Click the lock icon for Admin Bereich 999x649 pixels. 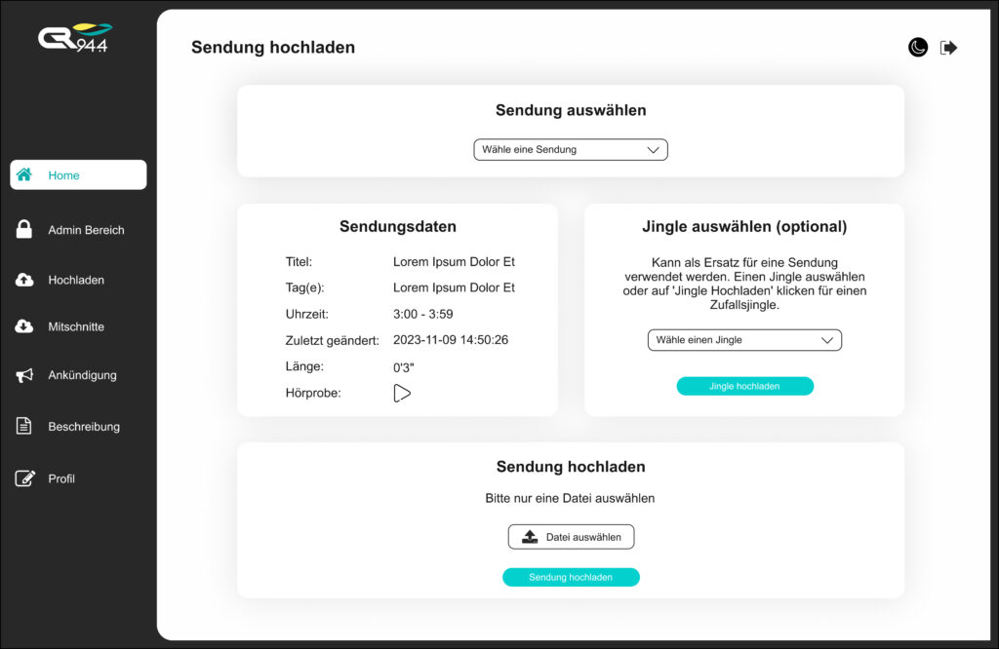tap(24, 229)
